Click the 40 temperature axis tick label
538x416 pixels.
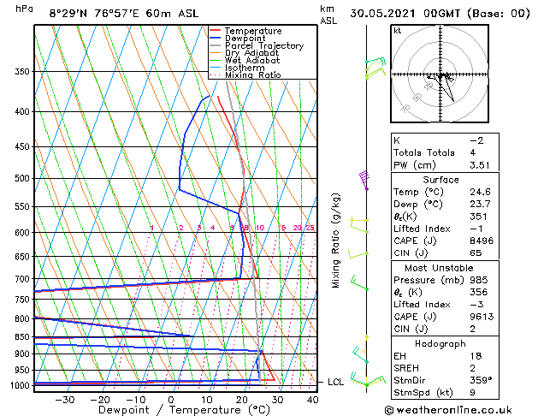tap(313, 400)
